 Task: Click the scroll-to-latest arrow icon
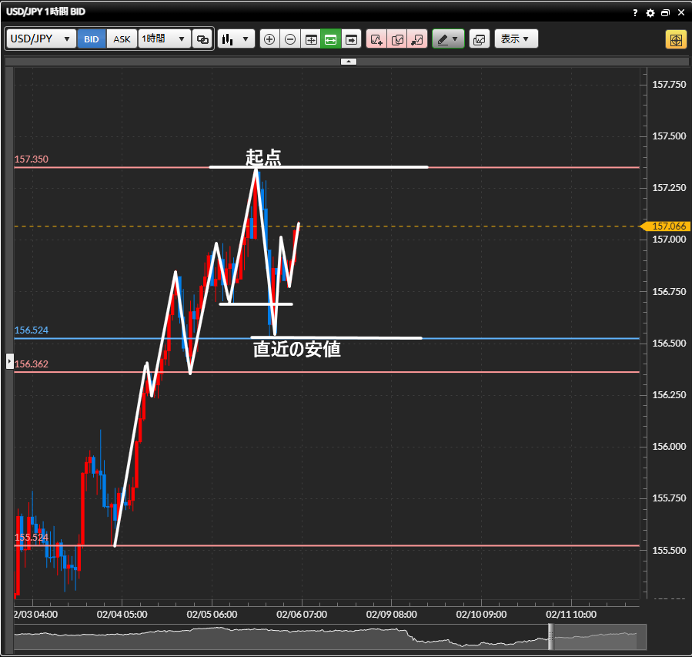(352, 39)
